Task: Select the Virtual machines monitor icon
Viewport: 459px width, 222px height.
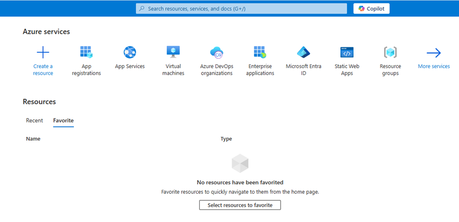Action: 173,52
